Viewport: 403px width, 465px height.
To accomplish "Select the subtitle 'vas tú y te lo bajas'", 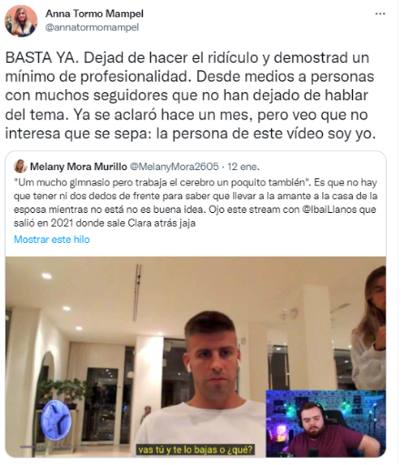I will coord(196,449).
